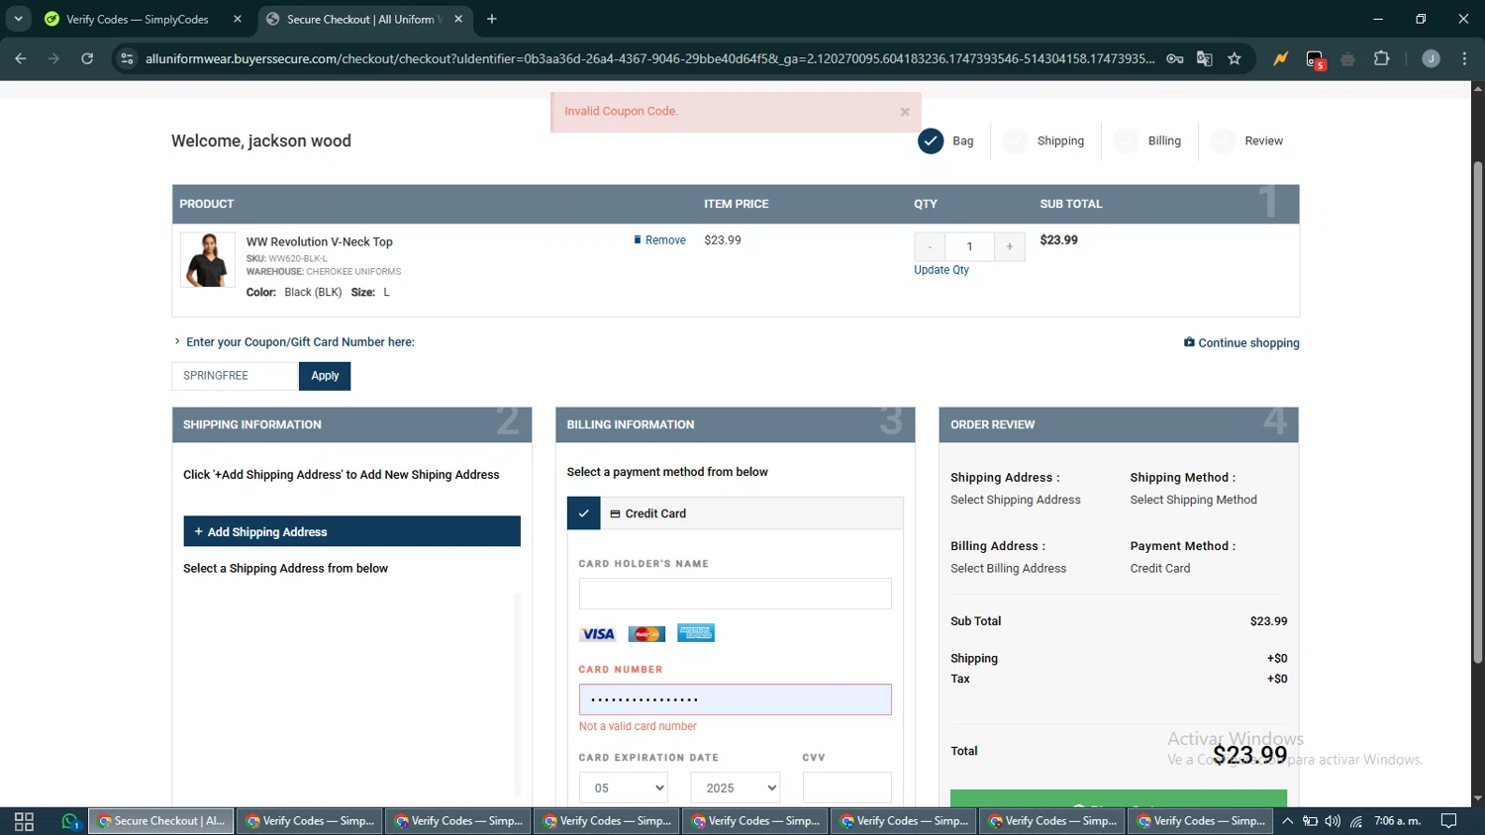Viewport: 1485px width, 835px height.
Task: Open WhatsApp in the taskbar
Action: click(x=69, y=821)
